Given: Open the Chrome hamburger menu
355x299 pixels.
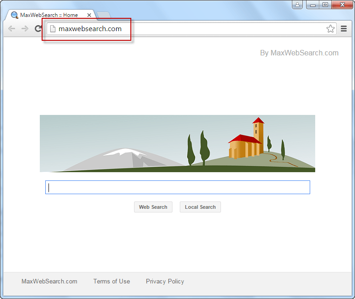Looking at the screenshot, I should (x=344, y=28).
